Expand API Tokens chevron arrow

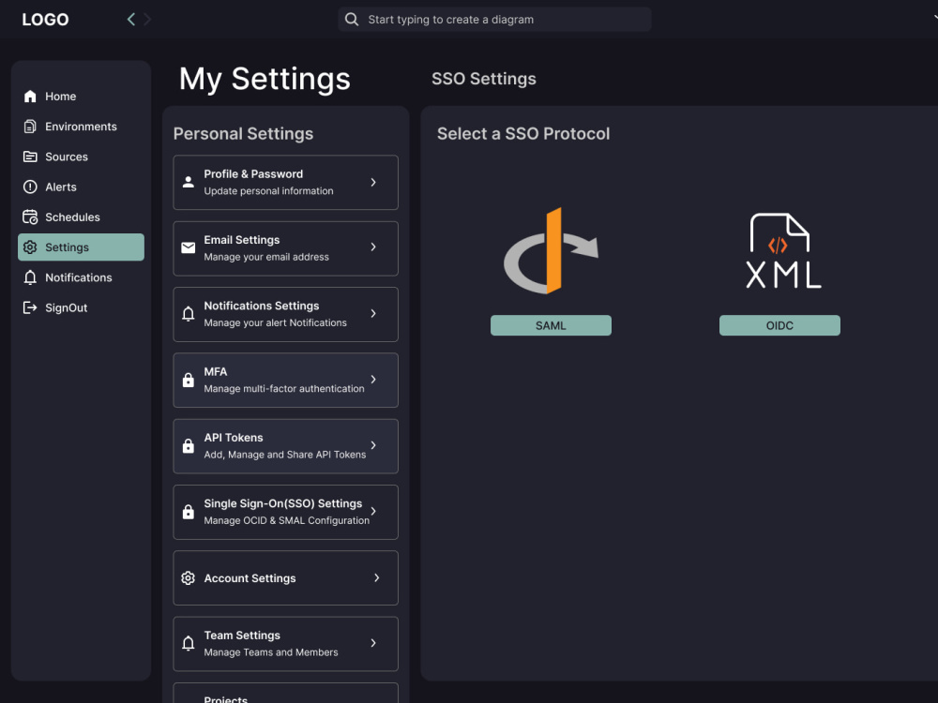click(373, 445)
